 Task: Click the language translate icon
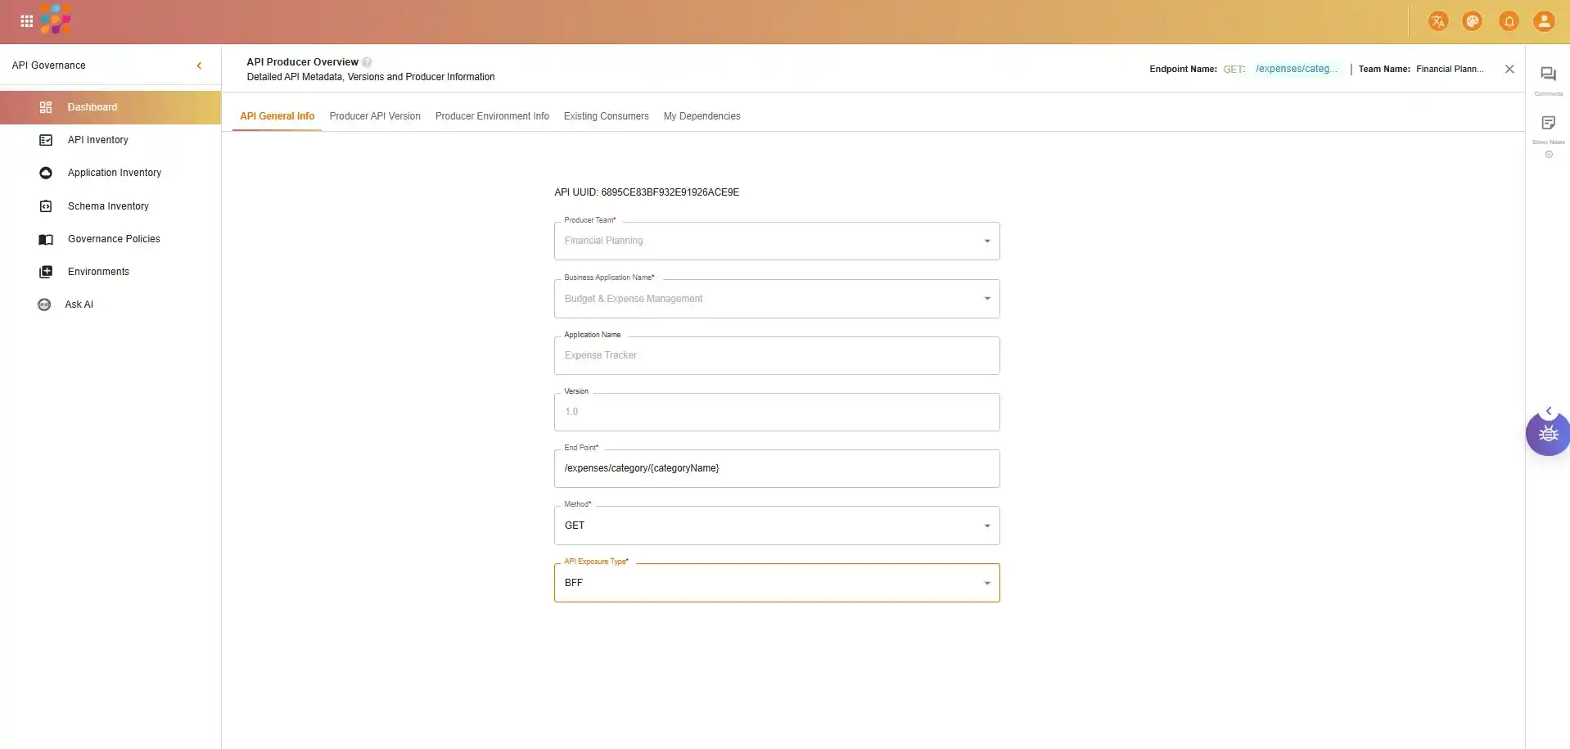pos(1437,21)
